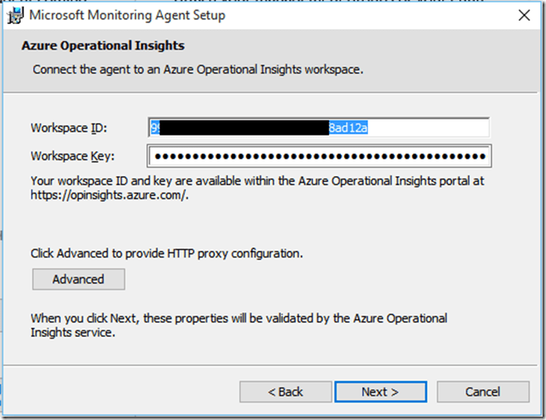The height and width of the screenshot is (420, 546).
Task: Cancel the agent setup
Action: (482, 392)
